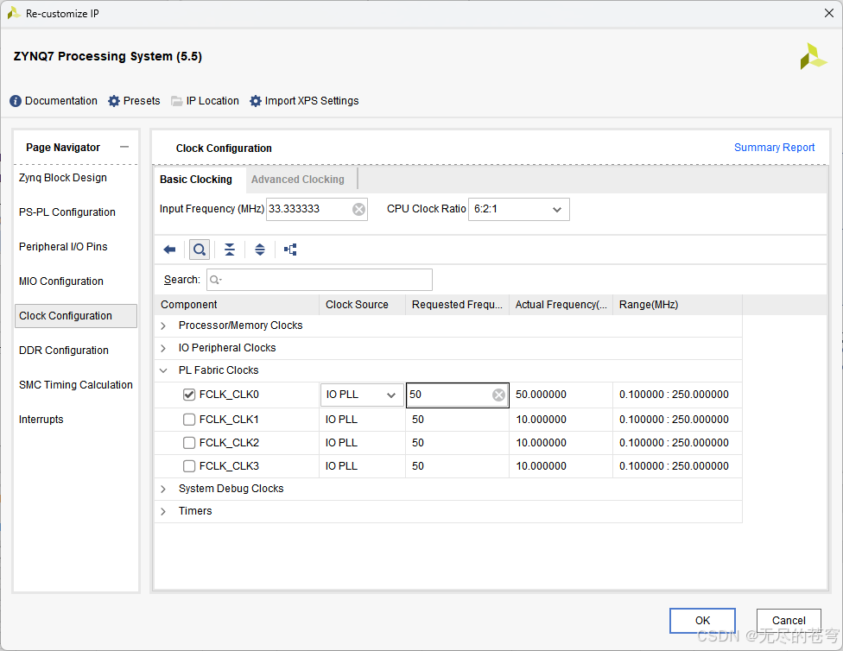Open the CPU Clock Ratio dropdown
The height and width of the screenshot is (651, 843).
pos(518,209)
